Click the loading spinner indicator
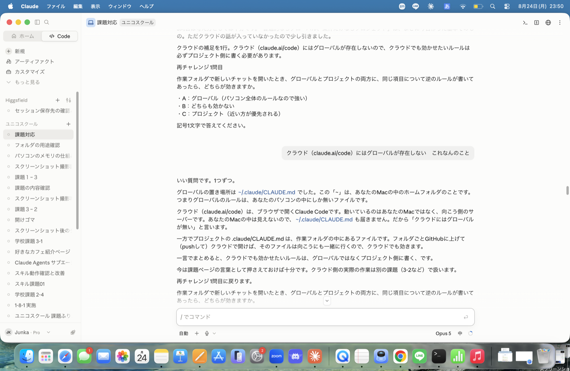570x371 pixels. tap(471, 333)
